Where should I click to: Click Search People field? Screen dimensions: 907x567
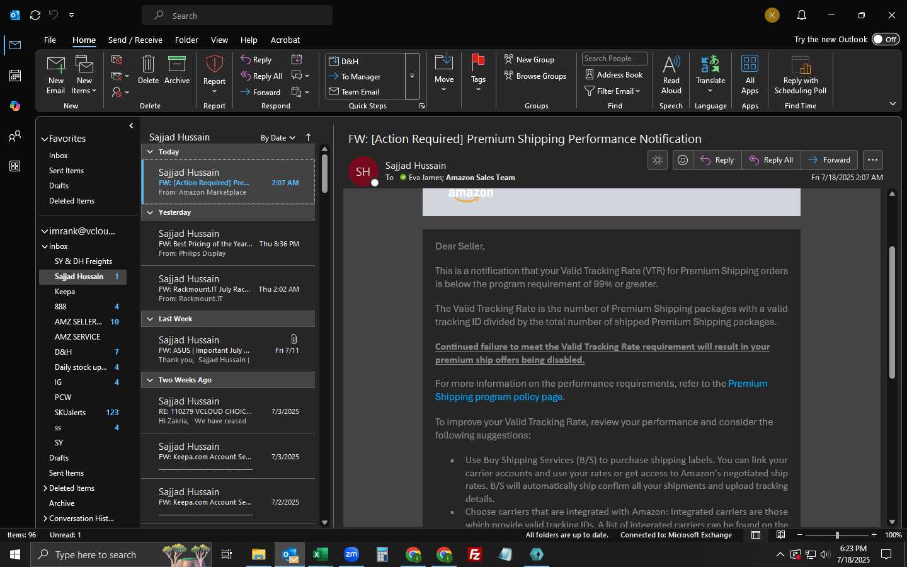pyautogui.click(x=615, y=59)
